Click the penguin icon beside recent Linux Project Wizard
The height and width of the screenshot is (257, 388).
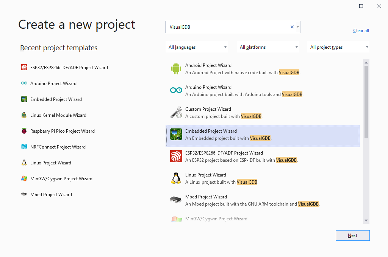click(24, 163)
